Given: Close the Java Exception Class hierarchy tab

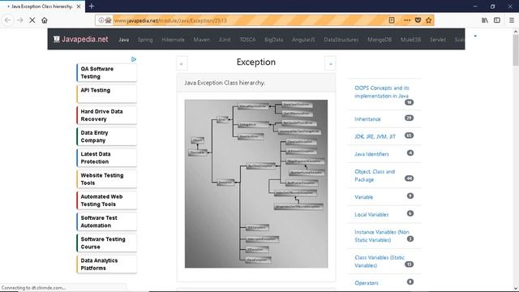Looking at the screenshot, I should click(x=79, y=6).
